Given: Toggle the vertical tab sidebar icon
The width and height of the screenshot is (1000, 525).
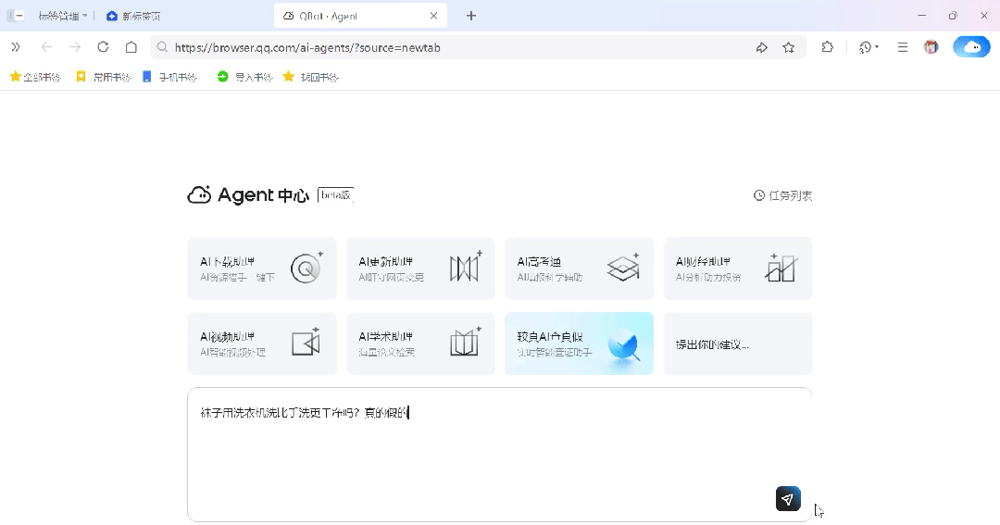Looking at the screenshot, I should pyautogui.click(x=16, y=16).
